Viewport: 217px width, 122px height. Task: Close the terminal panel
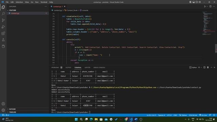click(215, 67)
